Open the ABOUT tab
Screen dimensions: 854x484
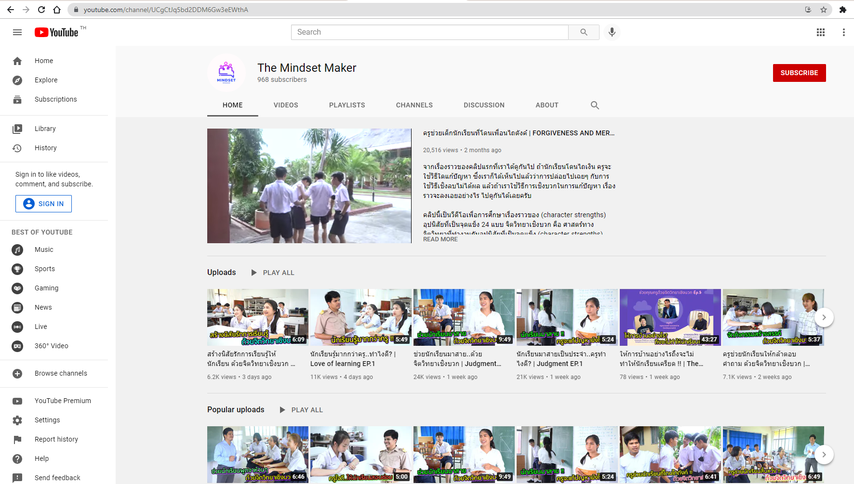tap(547, 105)
